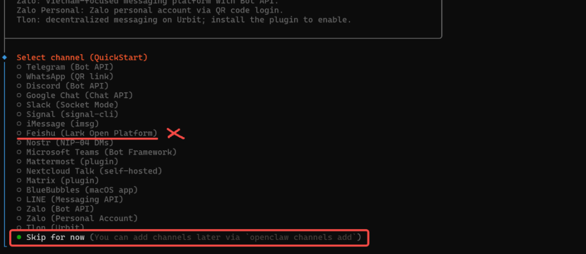Screen dimensions: 586x254
Task: Select Discord (Bot API) radio option
Action: tap(63, 86)
